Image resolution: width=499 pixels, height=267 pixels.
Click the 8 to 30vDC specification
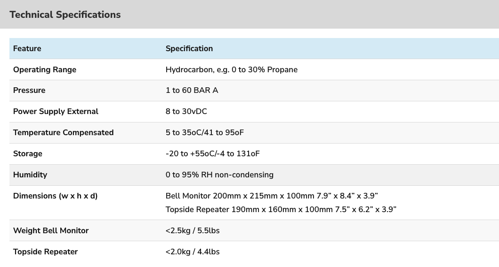click(x=186, y=112)
